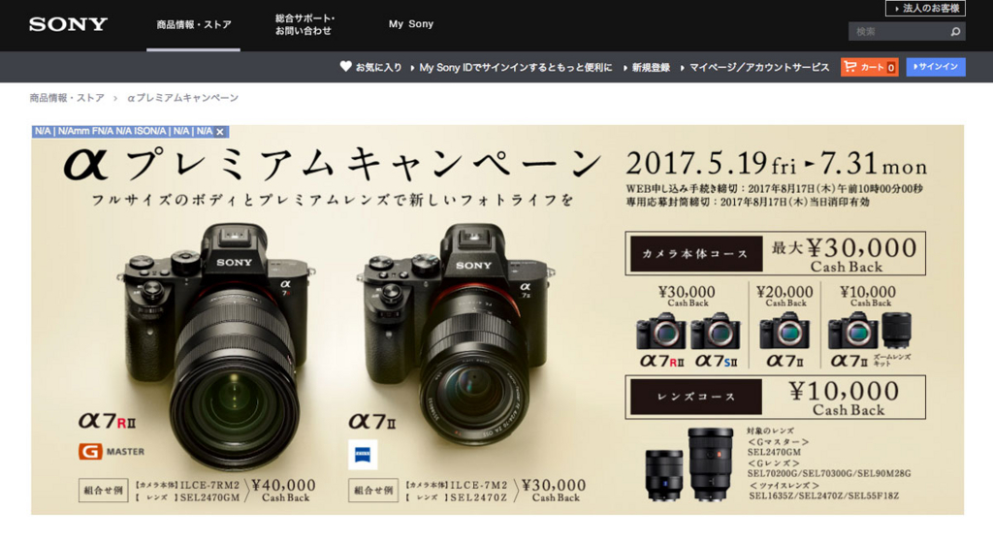Image resolution: width=993 pixels, height=543 pixels.
Task: Click the カメラ本体コース label
Action: coord(696,254)
